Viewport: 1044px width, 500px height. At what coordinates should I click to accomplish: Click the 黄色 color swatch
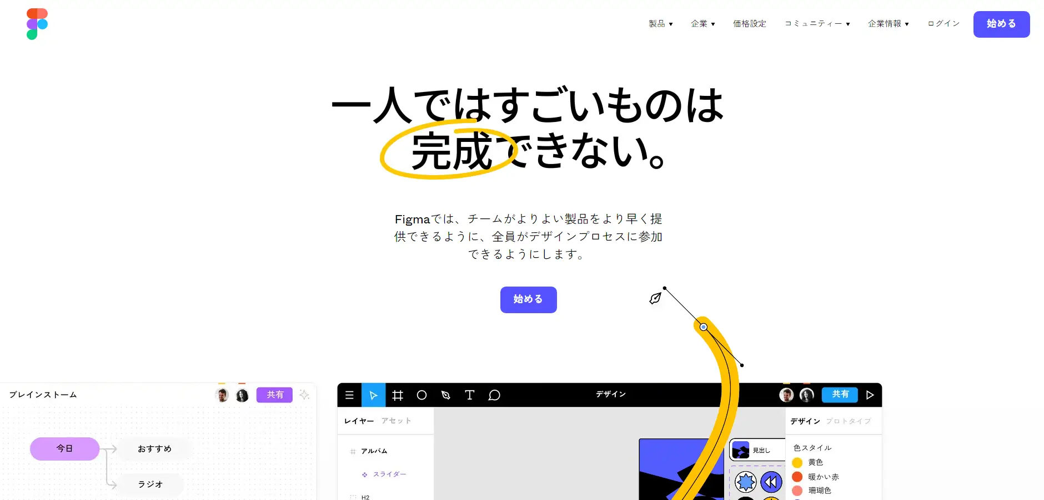pos(797,463)
